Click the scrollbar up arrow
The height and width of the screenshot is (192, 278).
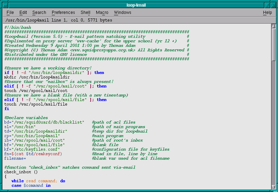click(273, 26)
